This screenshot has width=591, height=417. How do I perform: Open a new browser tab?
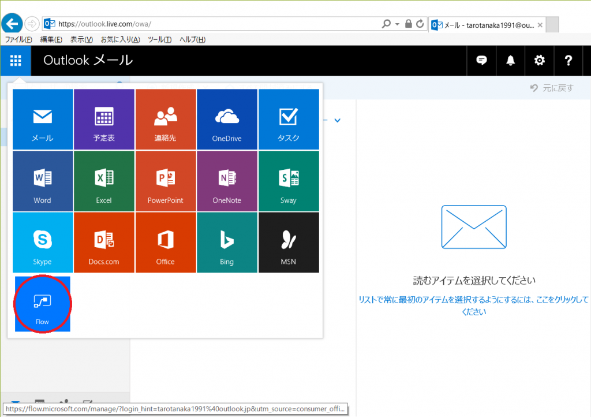click(x=552, y=25)
